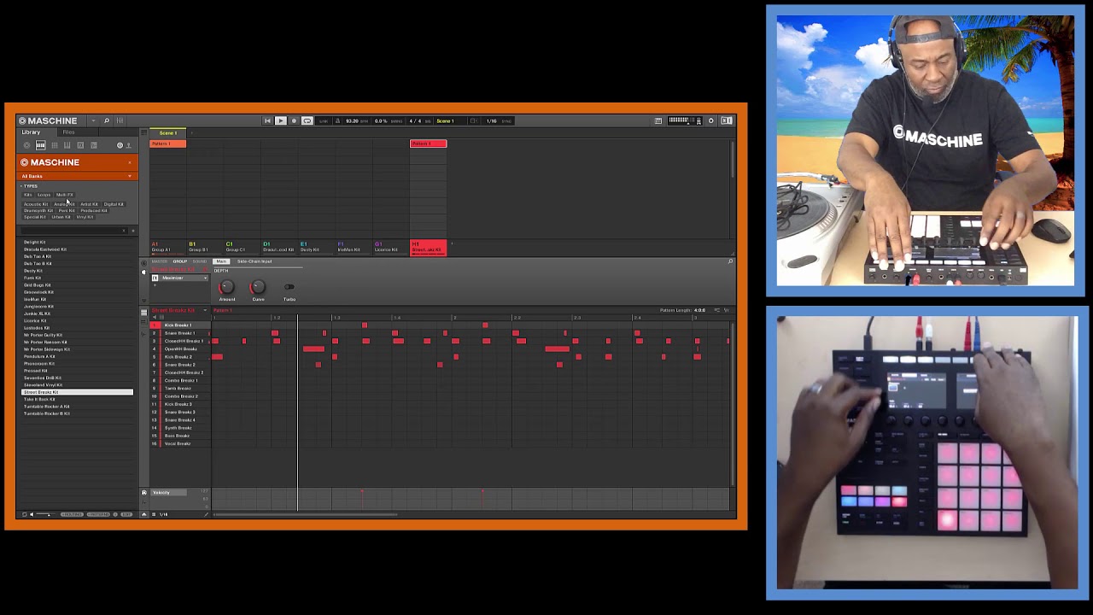
Task: Click the Play button in the transport
Action: pyautogui.click(x=280, y=120)
